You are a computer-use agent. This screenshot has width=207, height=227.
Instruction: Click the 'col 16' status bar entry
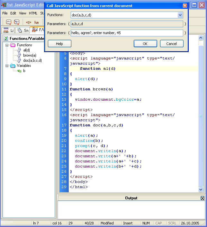[57, 223]
